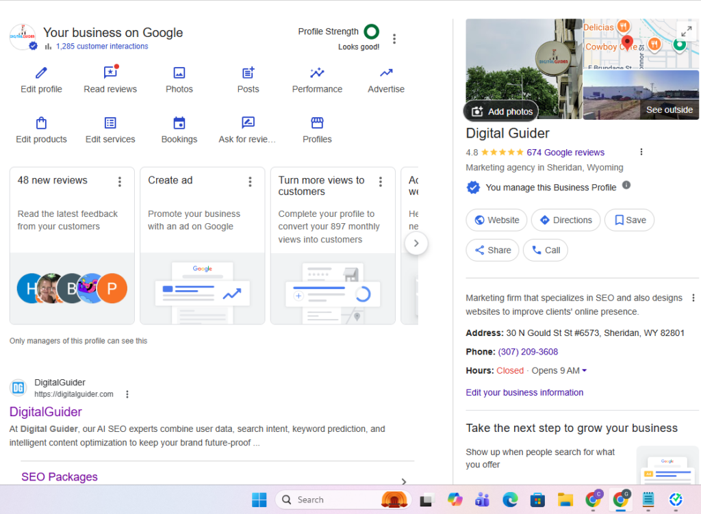Open Microsoft Store from taskbar
Viewport: 701px width, 514px height.
537,500
